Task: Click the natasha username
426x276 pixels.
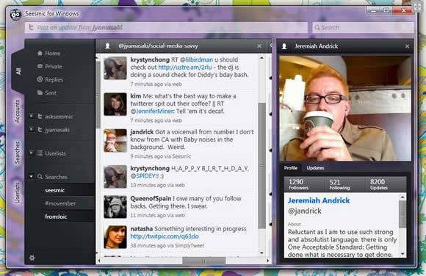Action: pos(142,229)
